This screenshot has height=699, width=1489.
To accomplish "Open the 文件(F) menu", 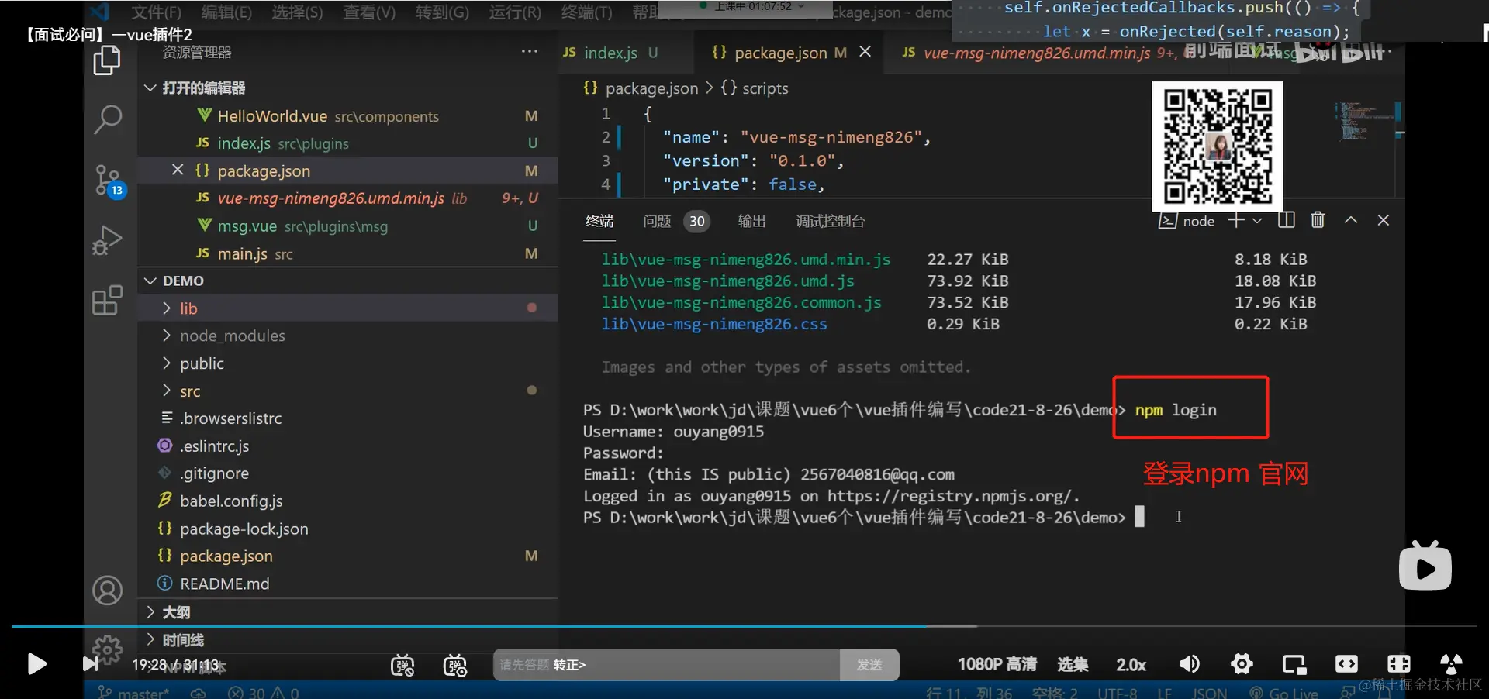I will pos(156,12).
